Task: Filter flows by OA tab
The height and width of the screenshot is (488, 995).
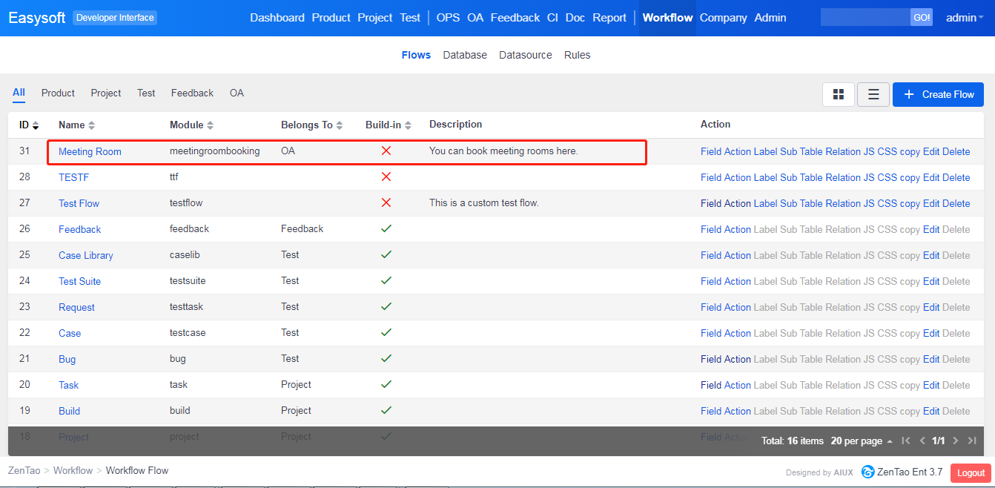Action: click(237, 93)
